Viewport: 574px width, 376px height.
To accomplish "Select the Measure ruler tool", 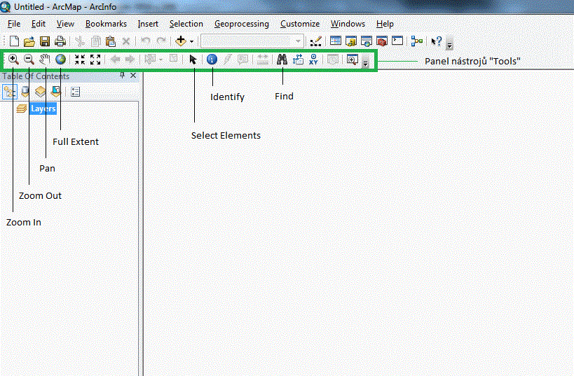I will pyautogui.click(x=263, y=60).
